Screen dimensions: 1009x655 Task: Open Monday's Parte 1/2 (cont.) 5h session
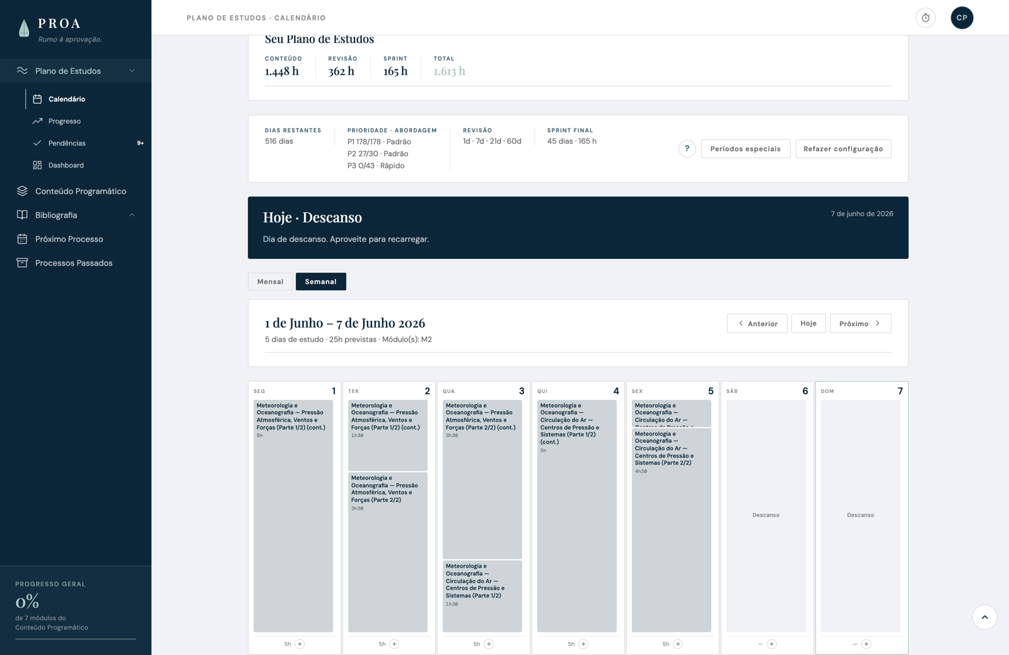tap(293, 516)
